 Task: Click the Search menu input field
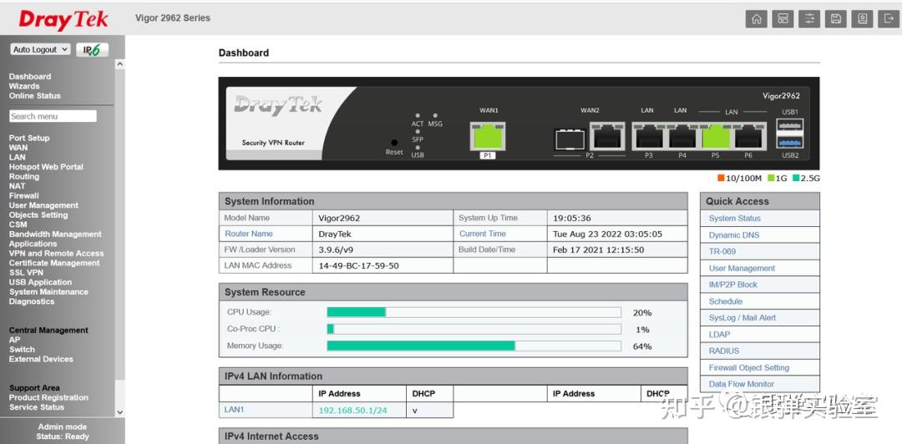[53, 116]
